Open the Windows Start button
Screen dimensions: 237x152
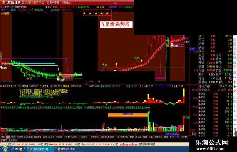click(5, 149)
